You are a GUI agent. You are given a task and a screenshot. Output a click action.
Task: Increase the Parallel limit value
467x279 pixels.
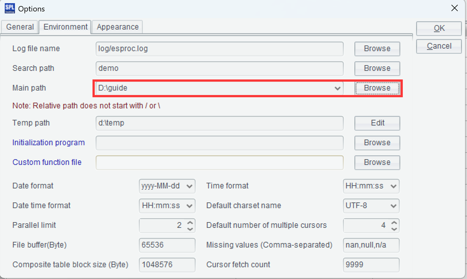tap(190, 223)
